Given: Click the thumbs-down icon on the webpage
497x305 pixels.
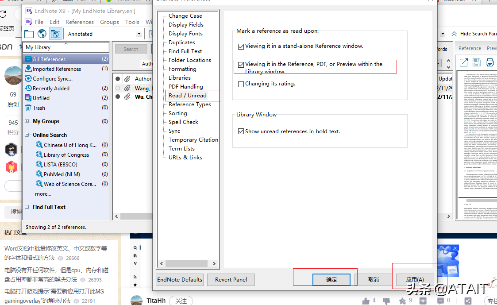Looking at the screenshot, I should (x=386, y=301).
